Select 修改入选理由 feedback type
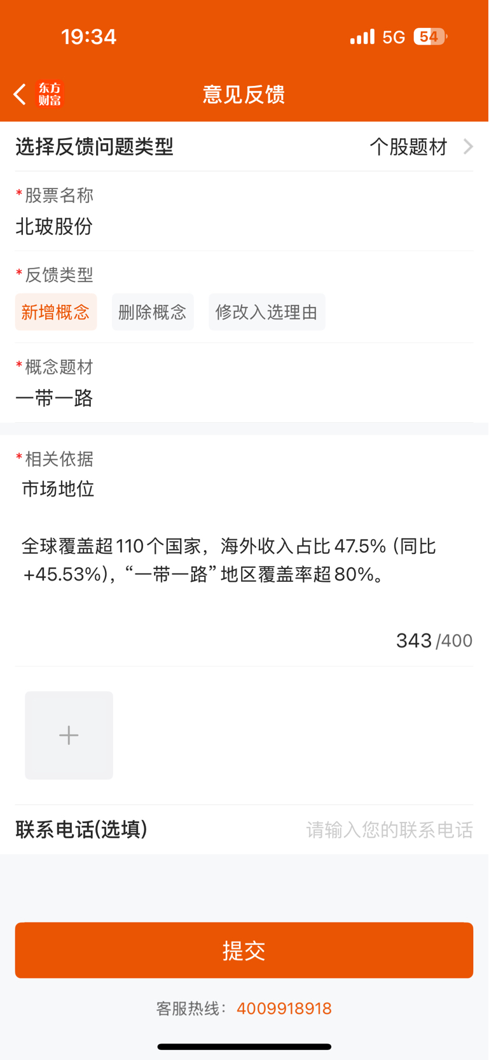This screenshot has height=1060, width=489. click(x=267, y=312)
